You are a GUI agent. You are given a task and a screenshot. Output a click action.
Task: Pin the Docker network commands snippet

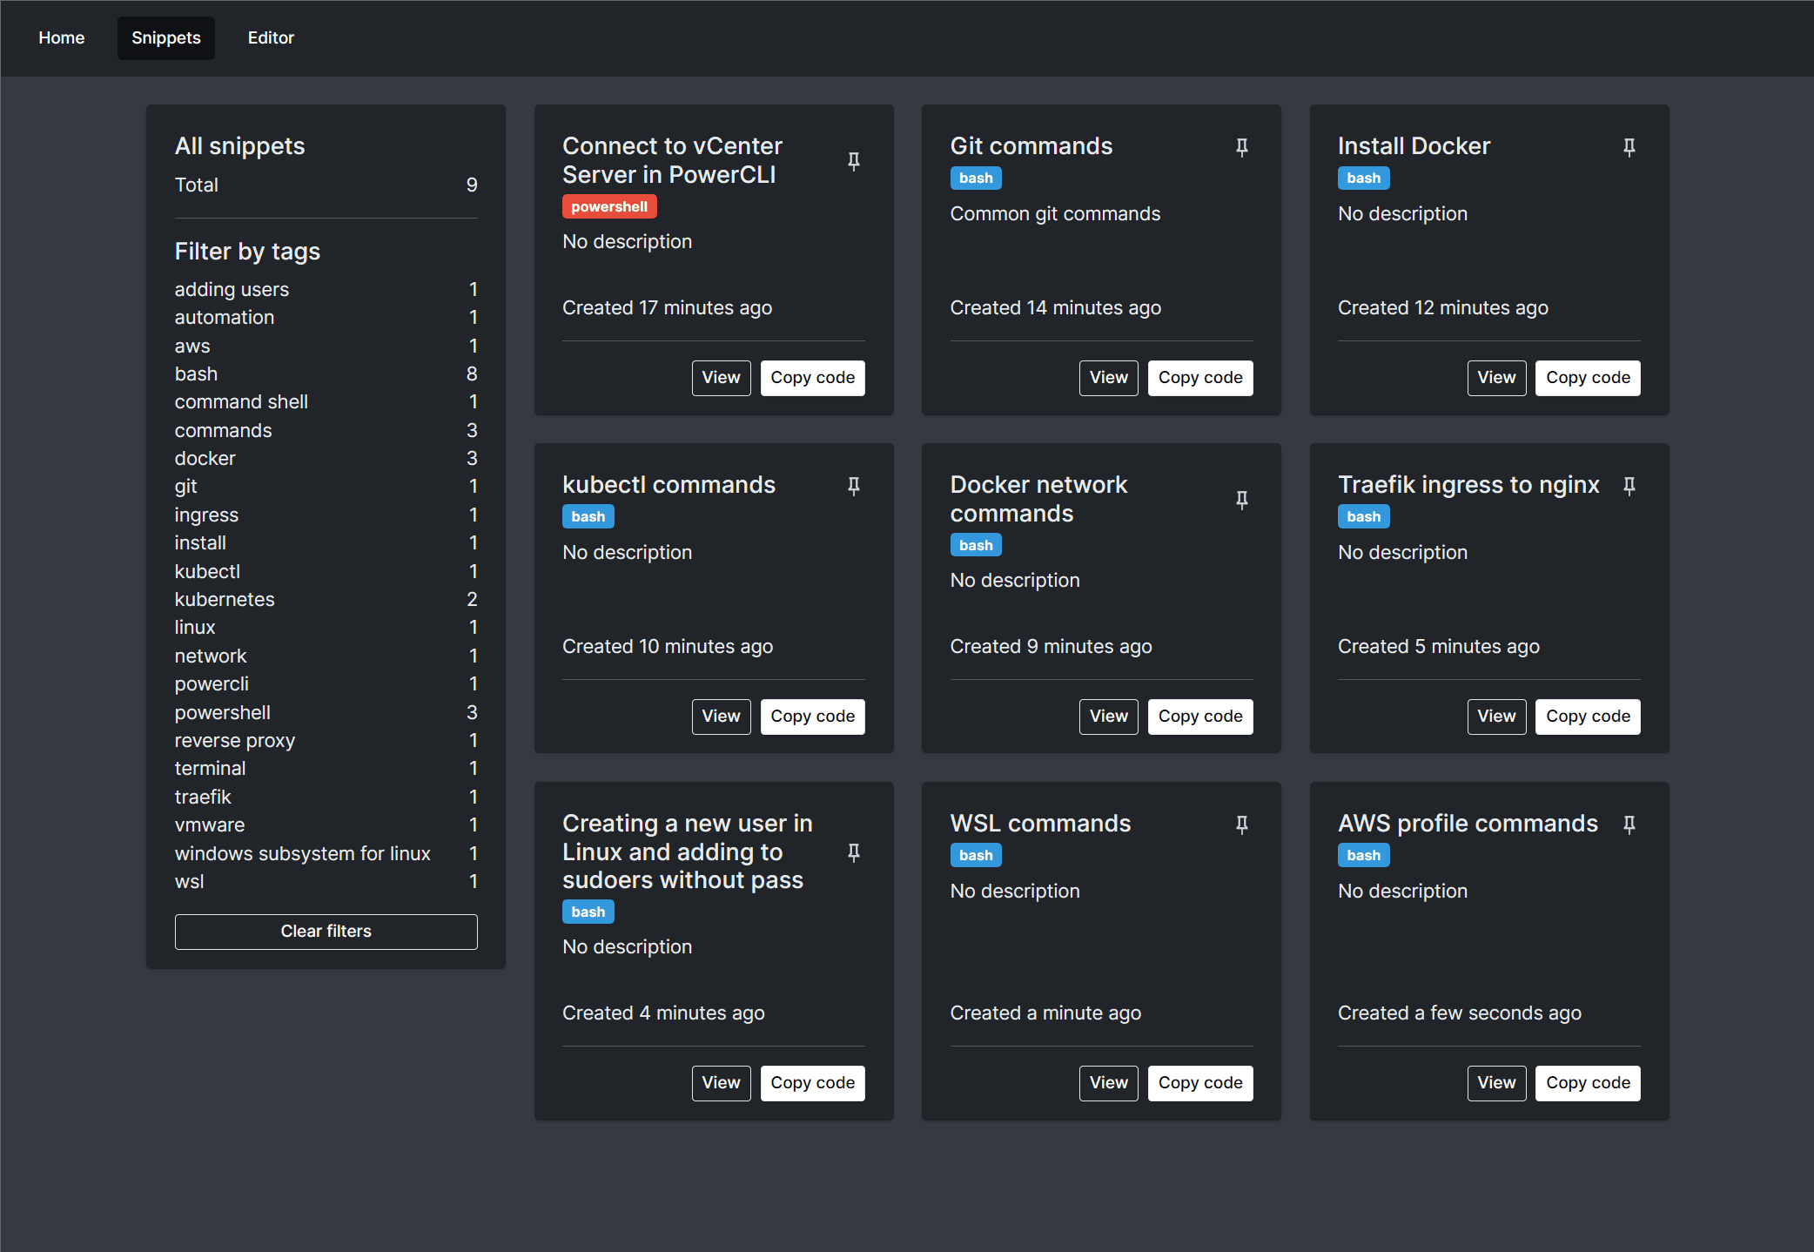tap(1241, 500)
